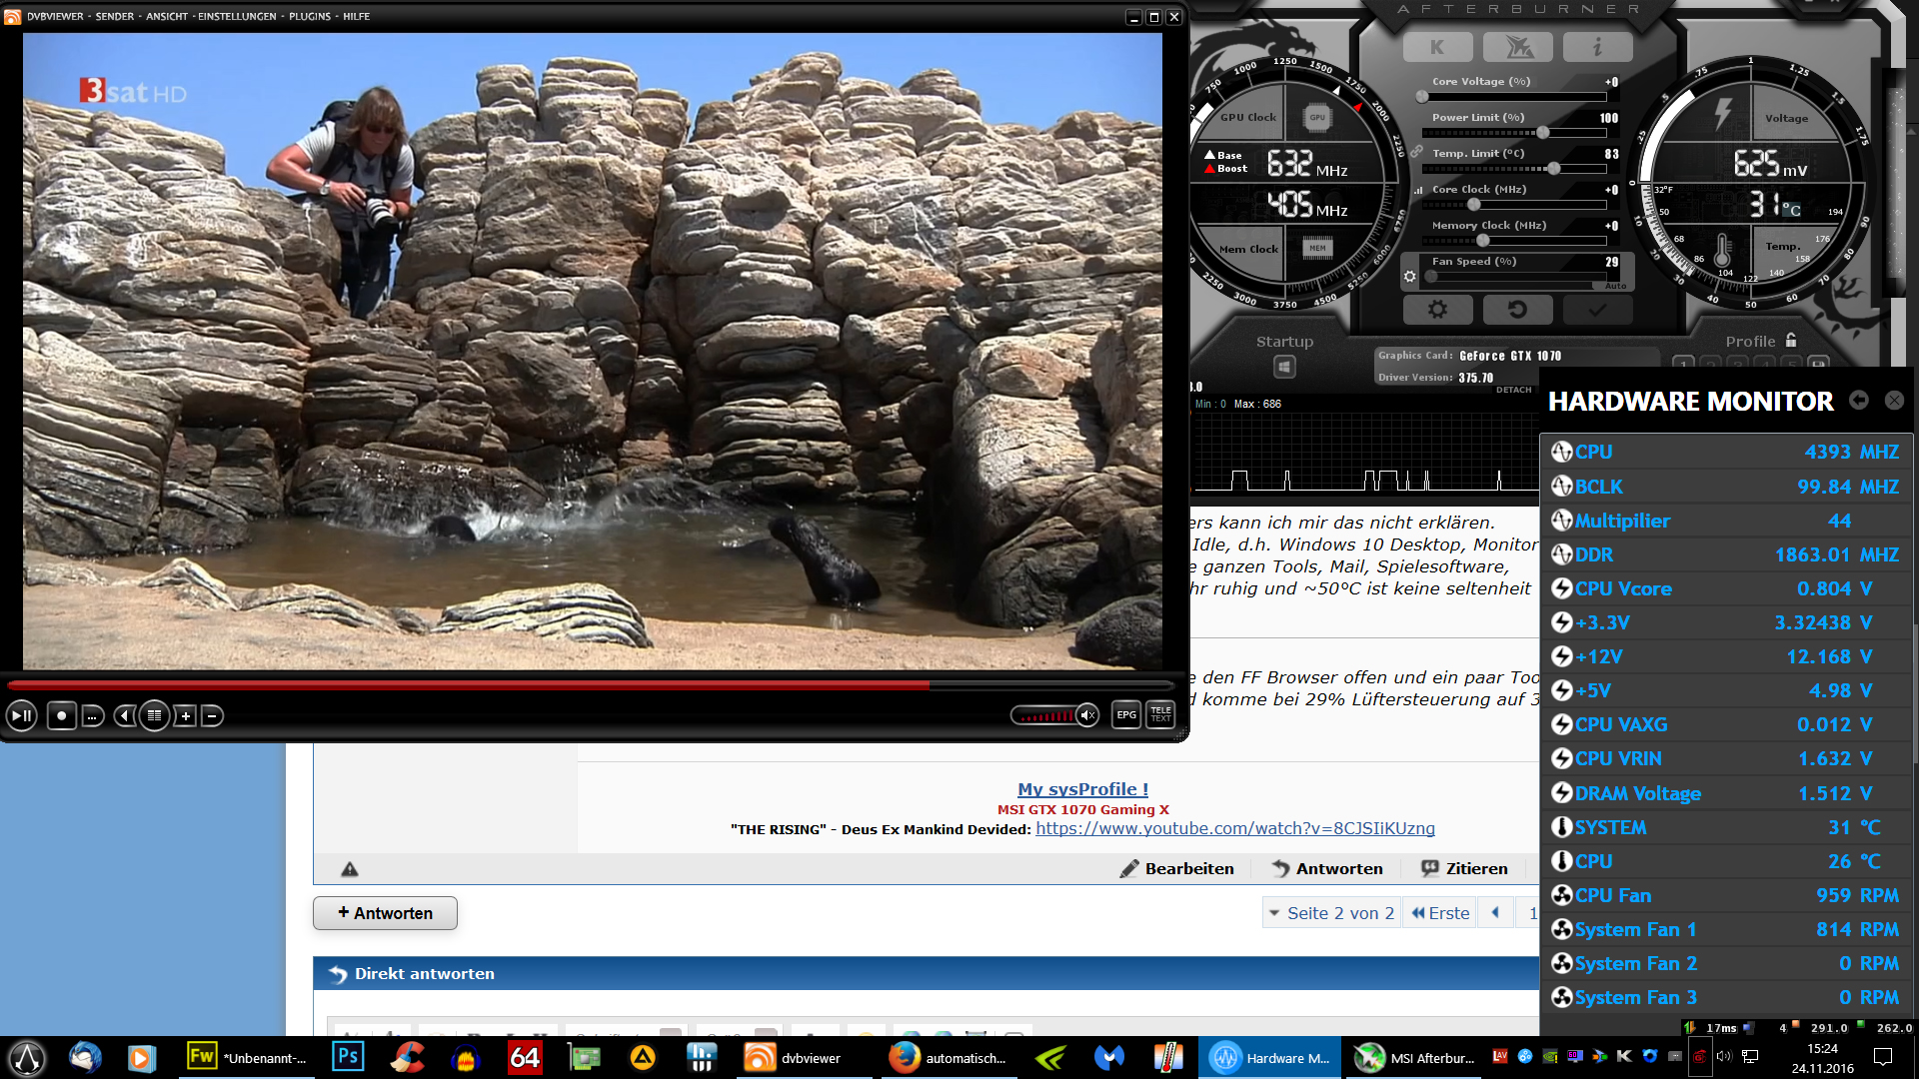Expand the 'Seite 2 von 2' page dropdown
This screenshot has height=1079, width=1919.
click(x=1330, y=913)
